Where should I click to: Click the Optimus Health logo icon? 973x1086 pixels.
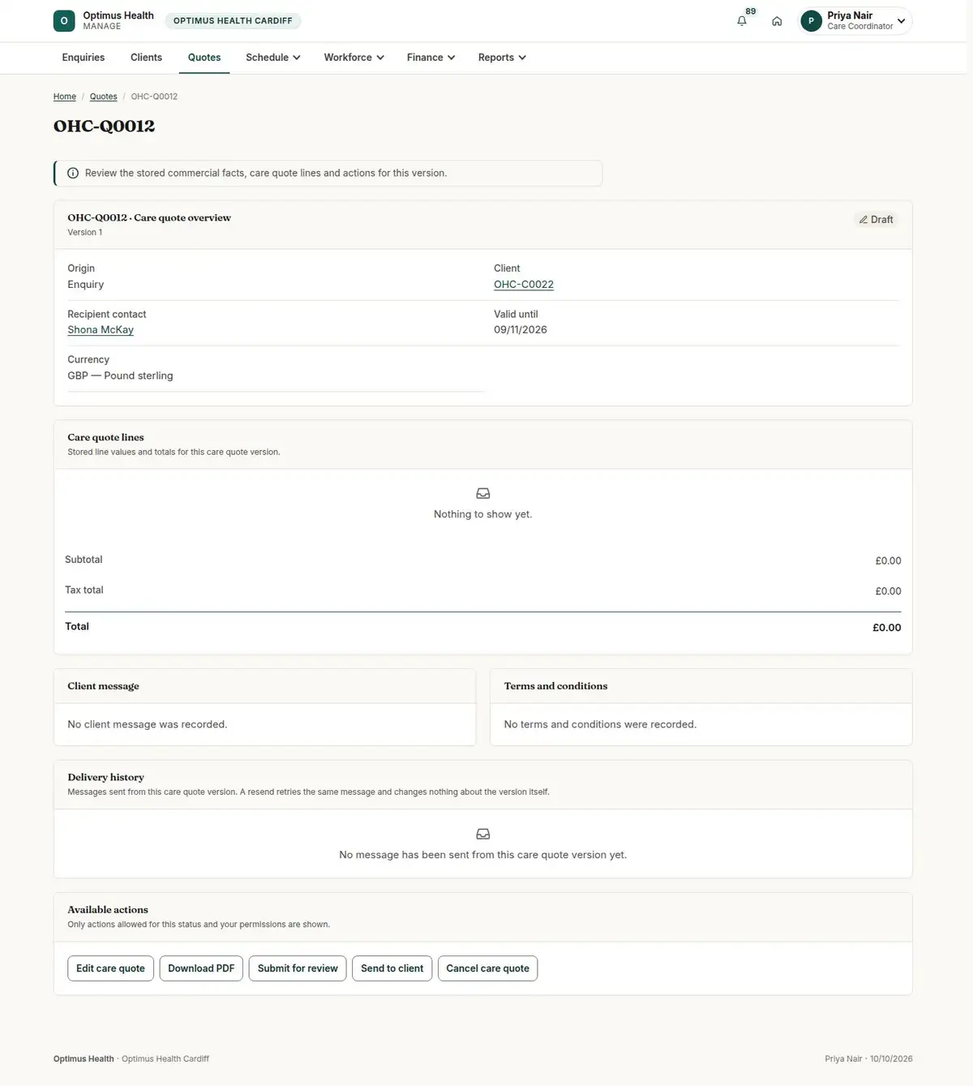64,21
